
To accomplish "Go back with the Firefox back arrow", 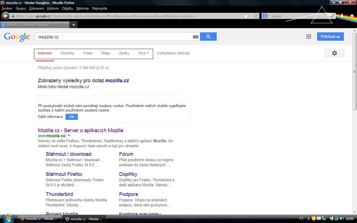I will tap(5, 16).
